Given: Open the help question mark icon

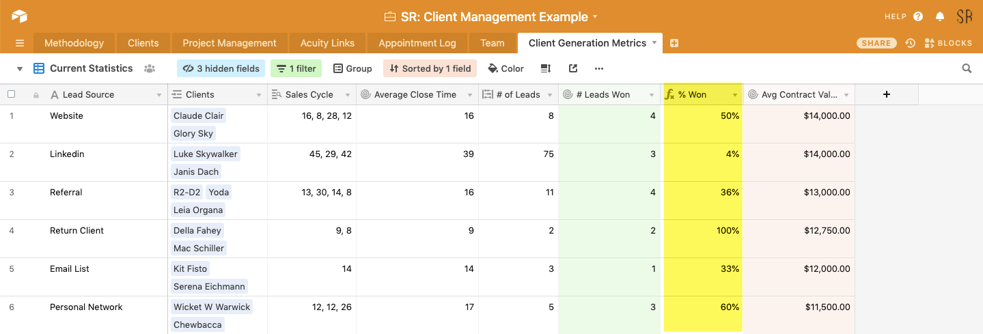Looking at the screenshot, I should tap(918, 16).
